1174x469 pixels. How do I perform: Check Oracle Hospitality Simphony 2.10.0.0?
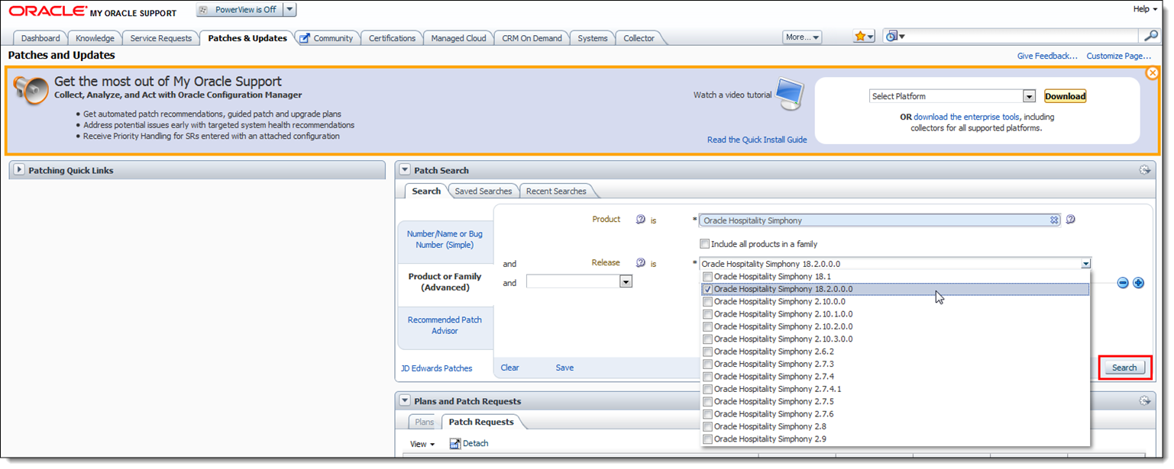[x=707, y=301]
